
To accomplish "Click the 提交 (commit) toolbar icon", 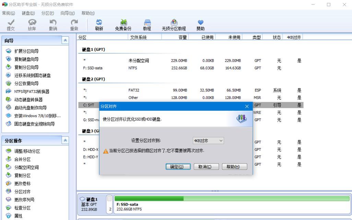I will point(11,25).
